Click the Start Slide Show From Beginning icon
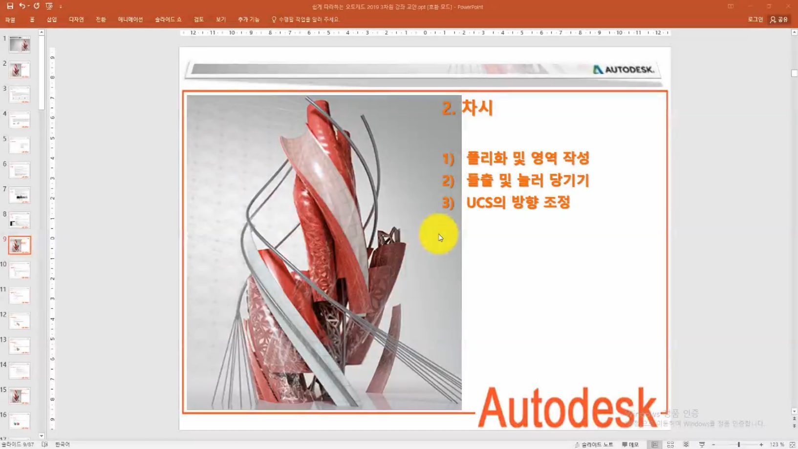 click(x=48, y=6)
